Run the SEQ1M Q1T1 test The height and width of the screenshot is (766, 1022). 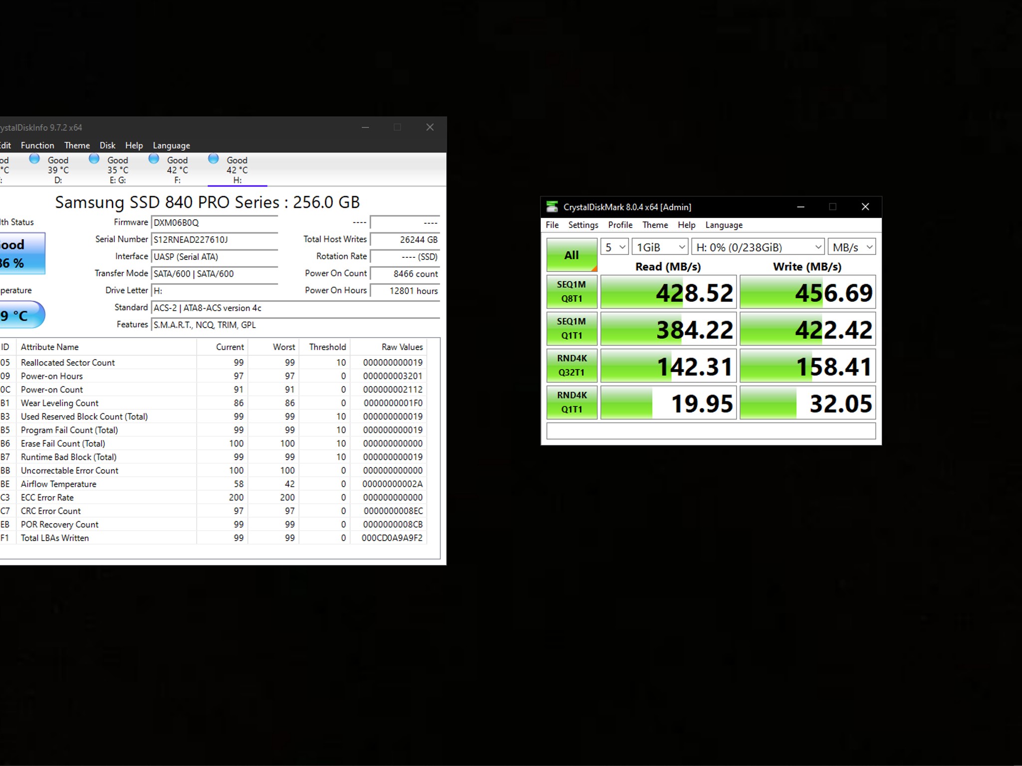click(x=572, y=329)
